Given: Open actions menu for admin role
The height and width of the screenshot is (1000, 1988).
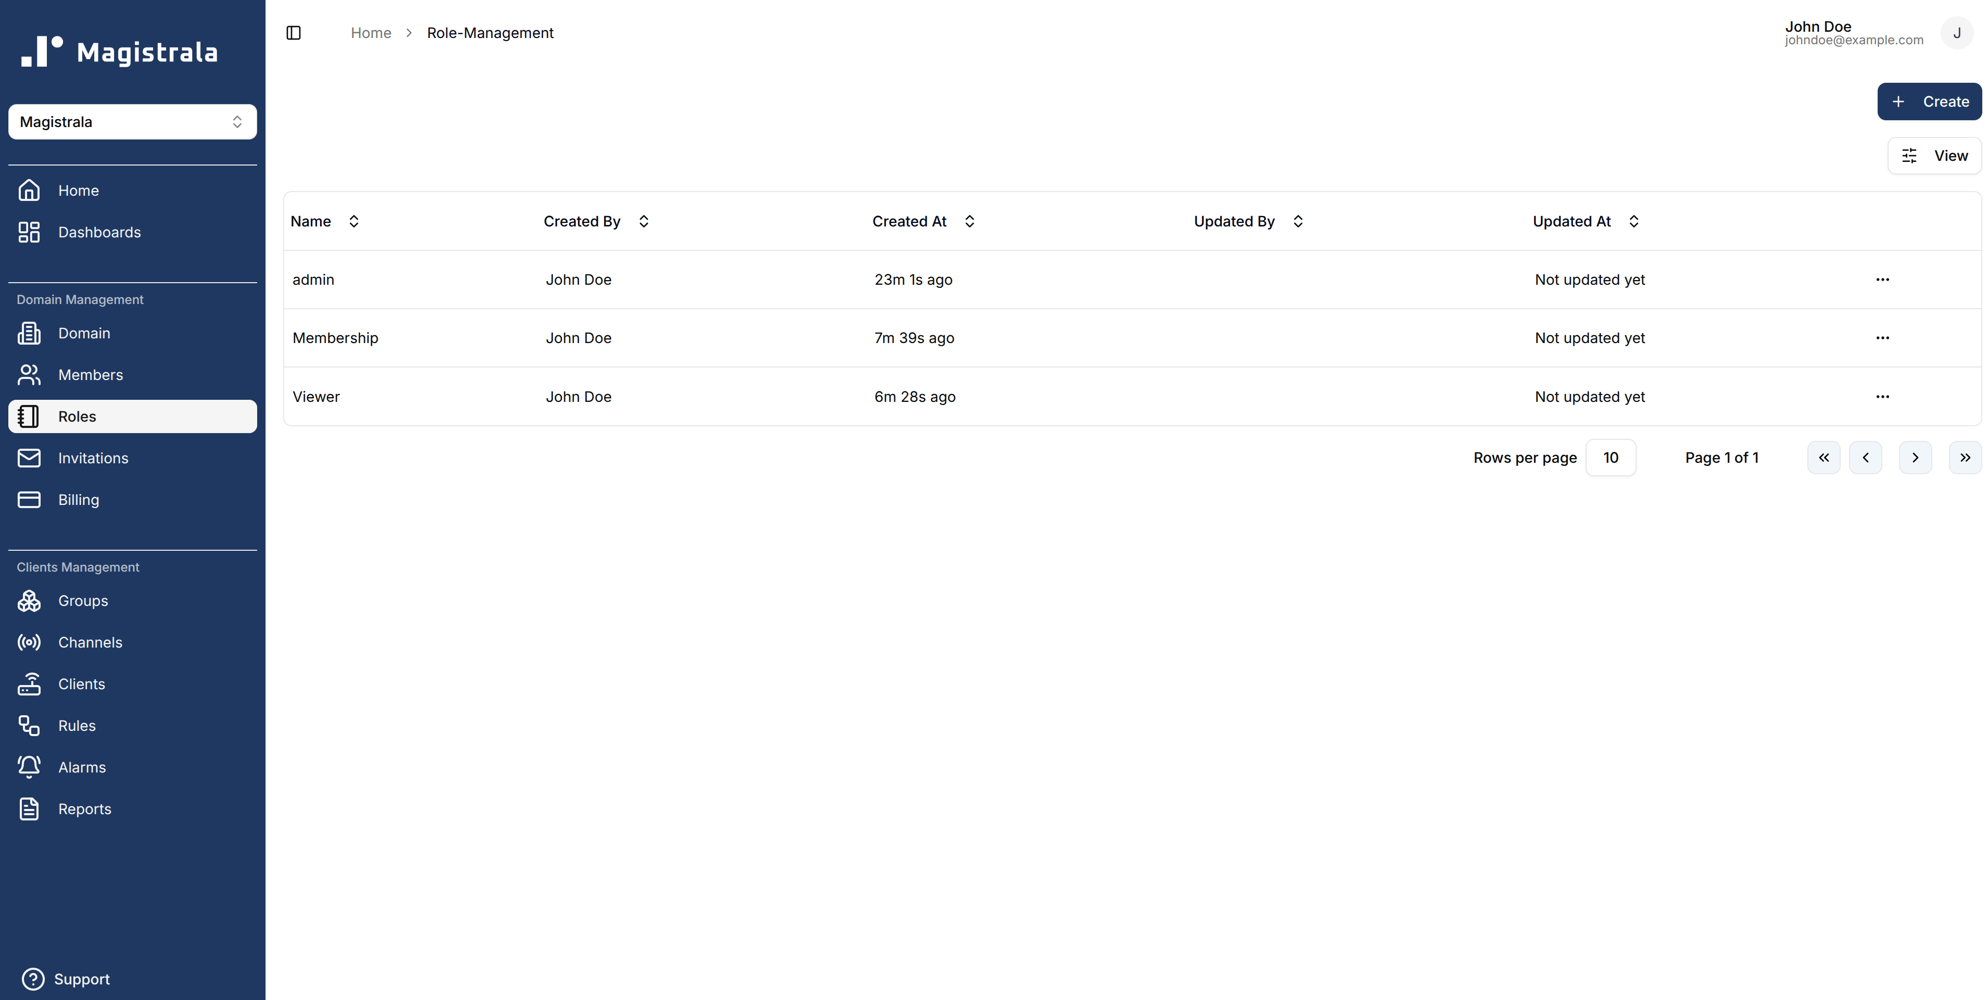Looking at the screenshot, I should [1882, 280].
